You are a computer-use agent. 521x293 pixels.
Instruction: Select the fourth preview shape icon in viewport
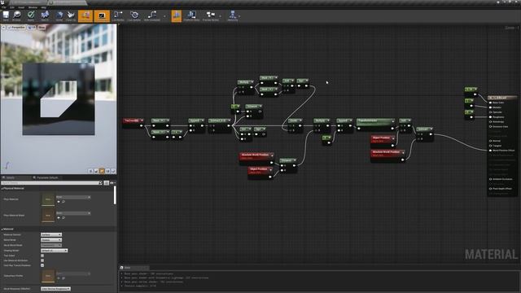(x=107, y=171)
